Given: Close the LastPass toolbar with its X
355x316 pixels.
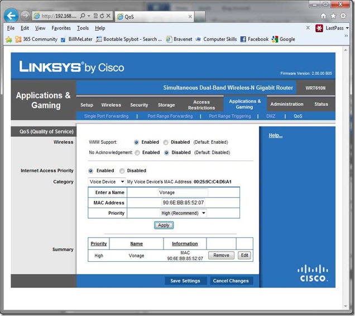Looking at the screenshot, I should point(308,27).
